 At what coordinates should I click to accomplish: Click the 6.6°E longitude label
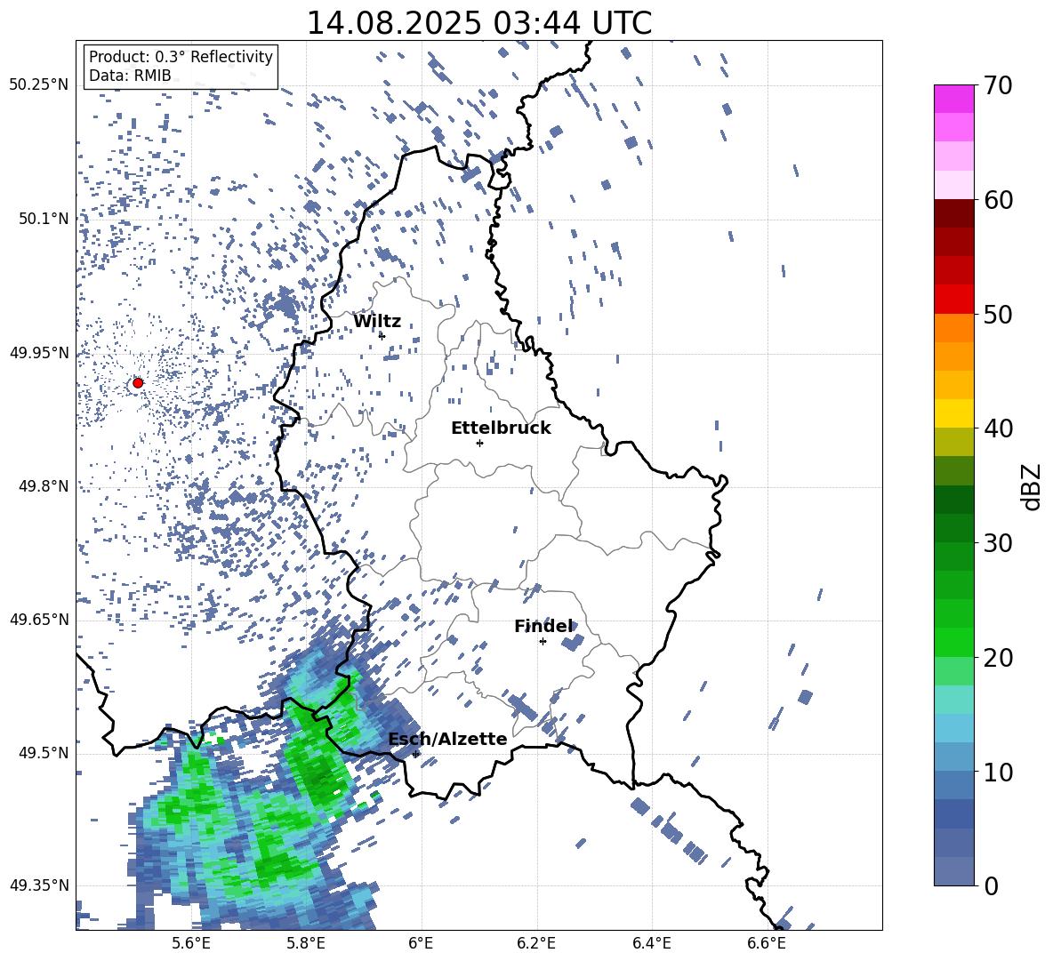[767, 943]
